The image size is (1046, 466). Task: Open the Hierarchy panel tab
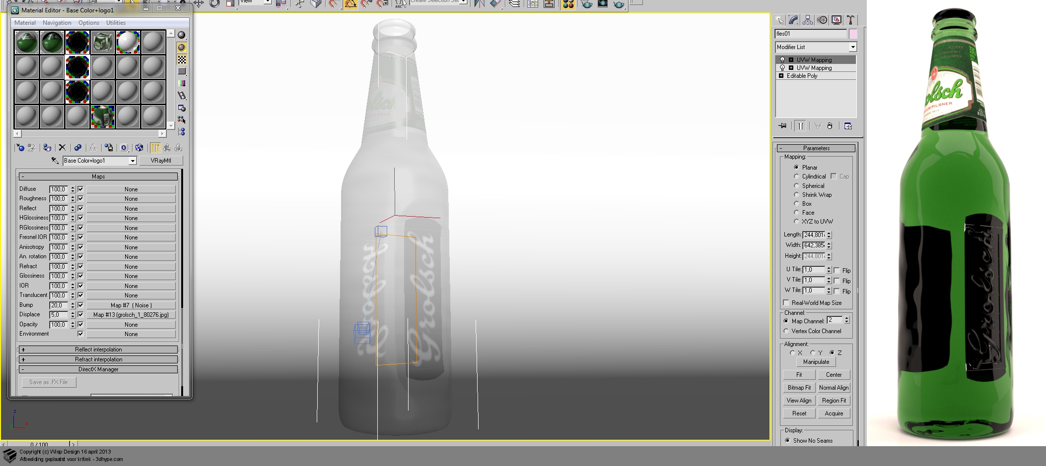click(808, 20)
